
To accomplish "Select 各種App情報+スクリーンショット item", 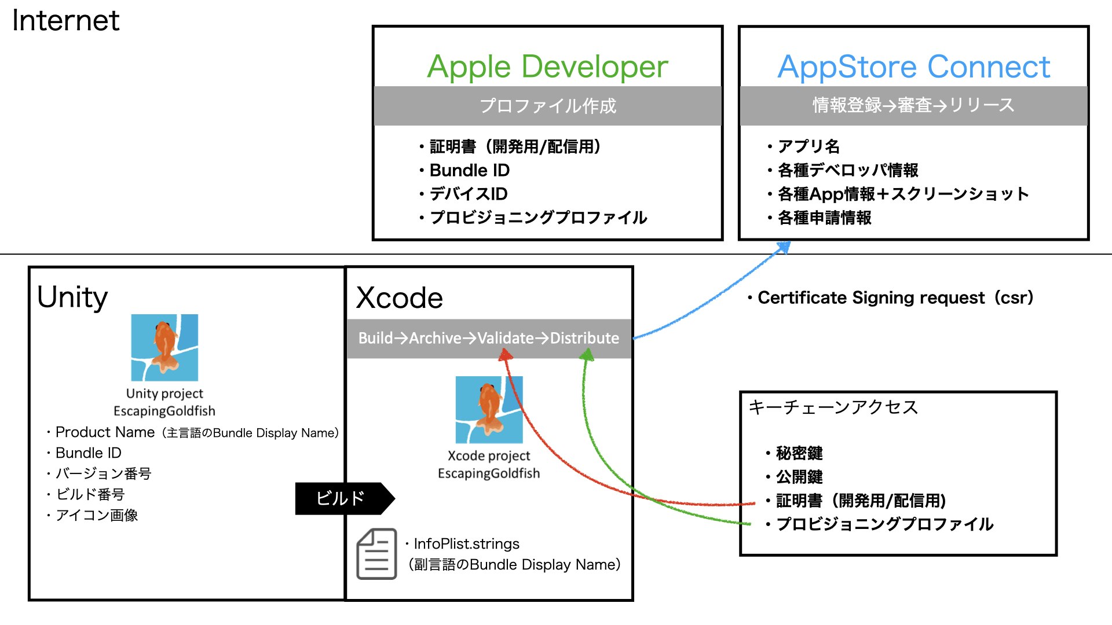I will pos(898,194).
